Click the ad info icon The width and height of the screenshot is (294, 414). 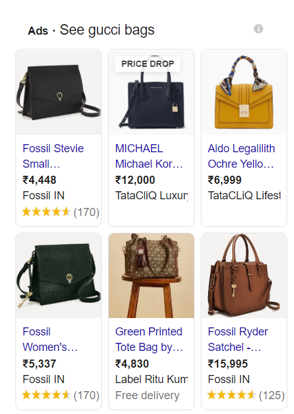pos(258,29)
